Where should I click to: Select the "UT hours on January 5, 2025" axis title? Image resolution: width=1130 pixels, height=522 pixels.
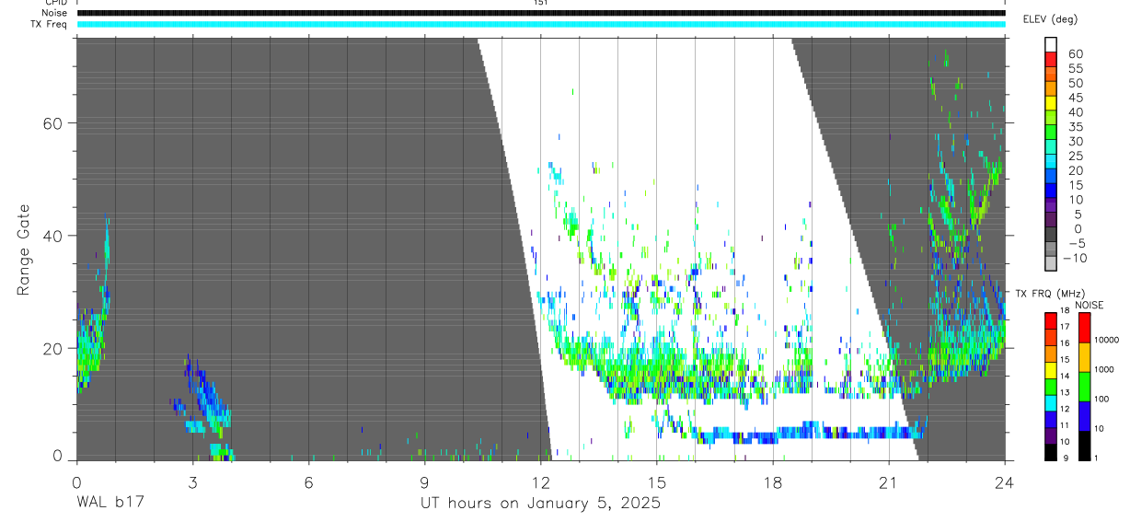[x=540, y=504]
